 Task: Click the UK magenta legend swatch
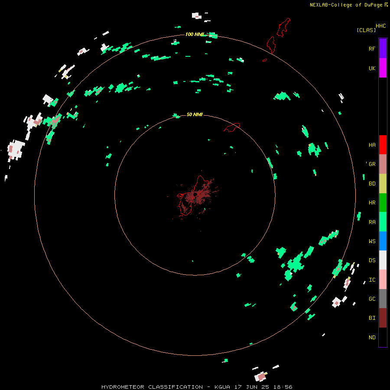click(x=383, y=68)
